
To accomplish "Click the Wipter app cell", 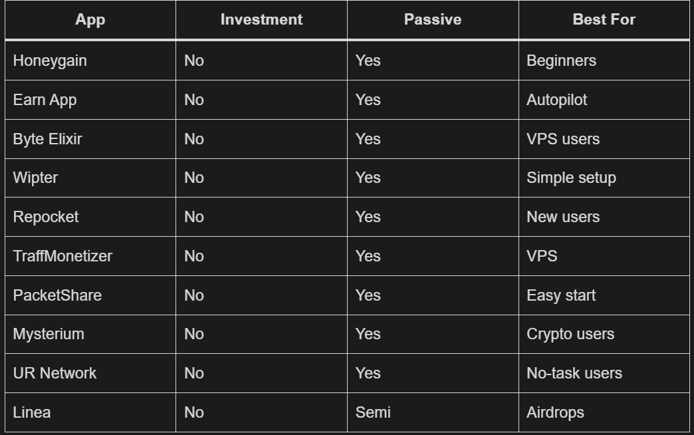I will pos(35,178).
